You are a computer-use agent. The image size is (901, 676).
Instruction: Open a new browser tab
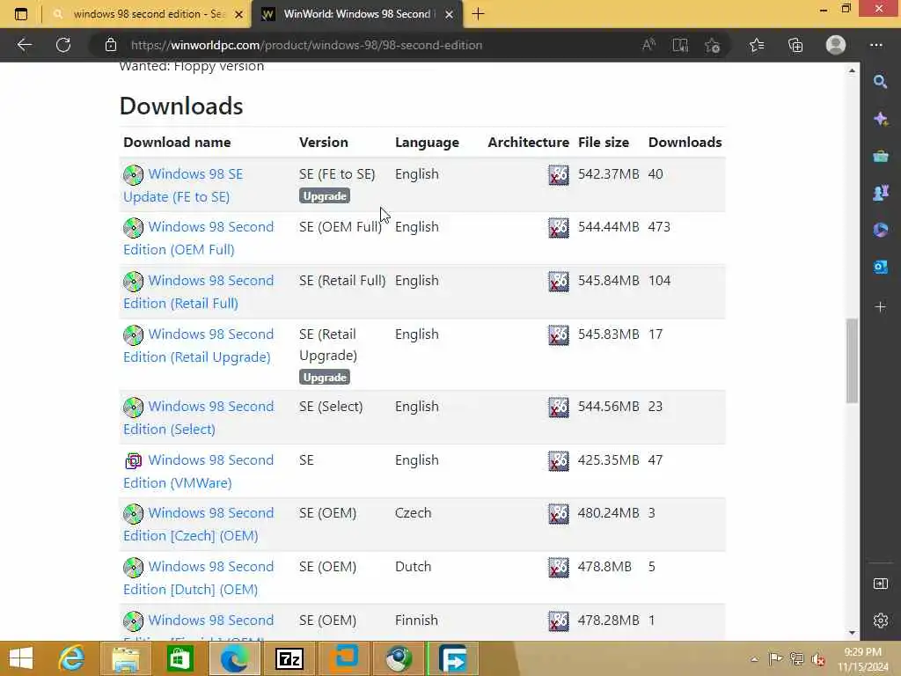pyautogui.click(x=478, y=14)
